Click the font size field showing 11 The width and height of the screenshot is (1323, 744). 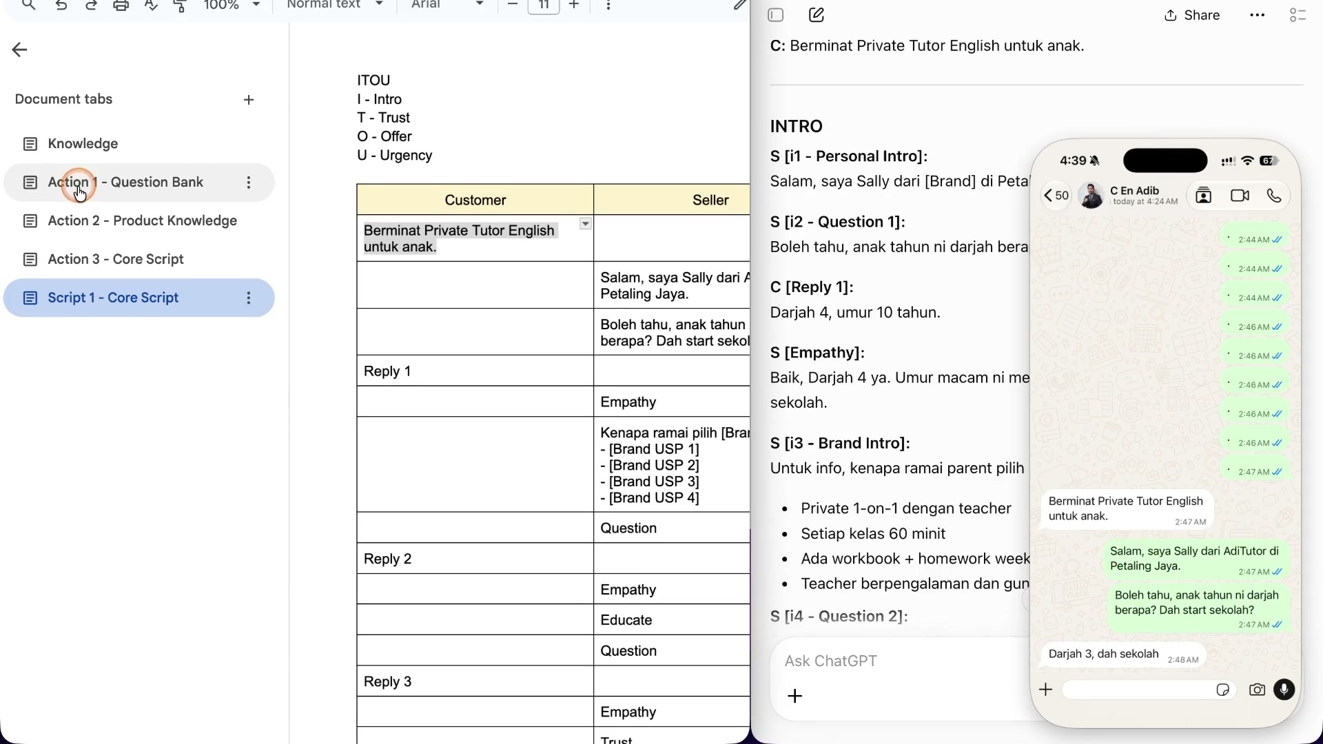click(x=544, y=6)
